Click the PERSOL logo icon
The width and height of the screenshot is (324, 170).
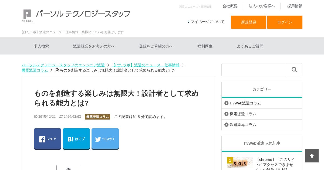[27, 16]
